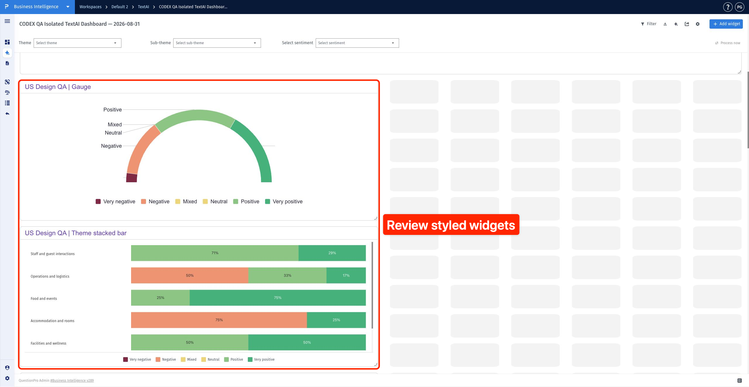Screen dimensions: 749x387
Task: Click the 75% Negative bar for Accommodation and rooms
Action: (219, 320)
